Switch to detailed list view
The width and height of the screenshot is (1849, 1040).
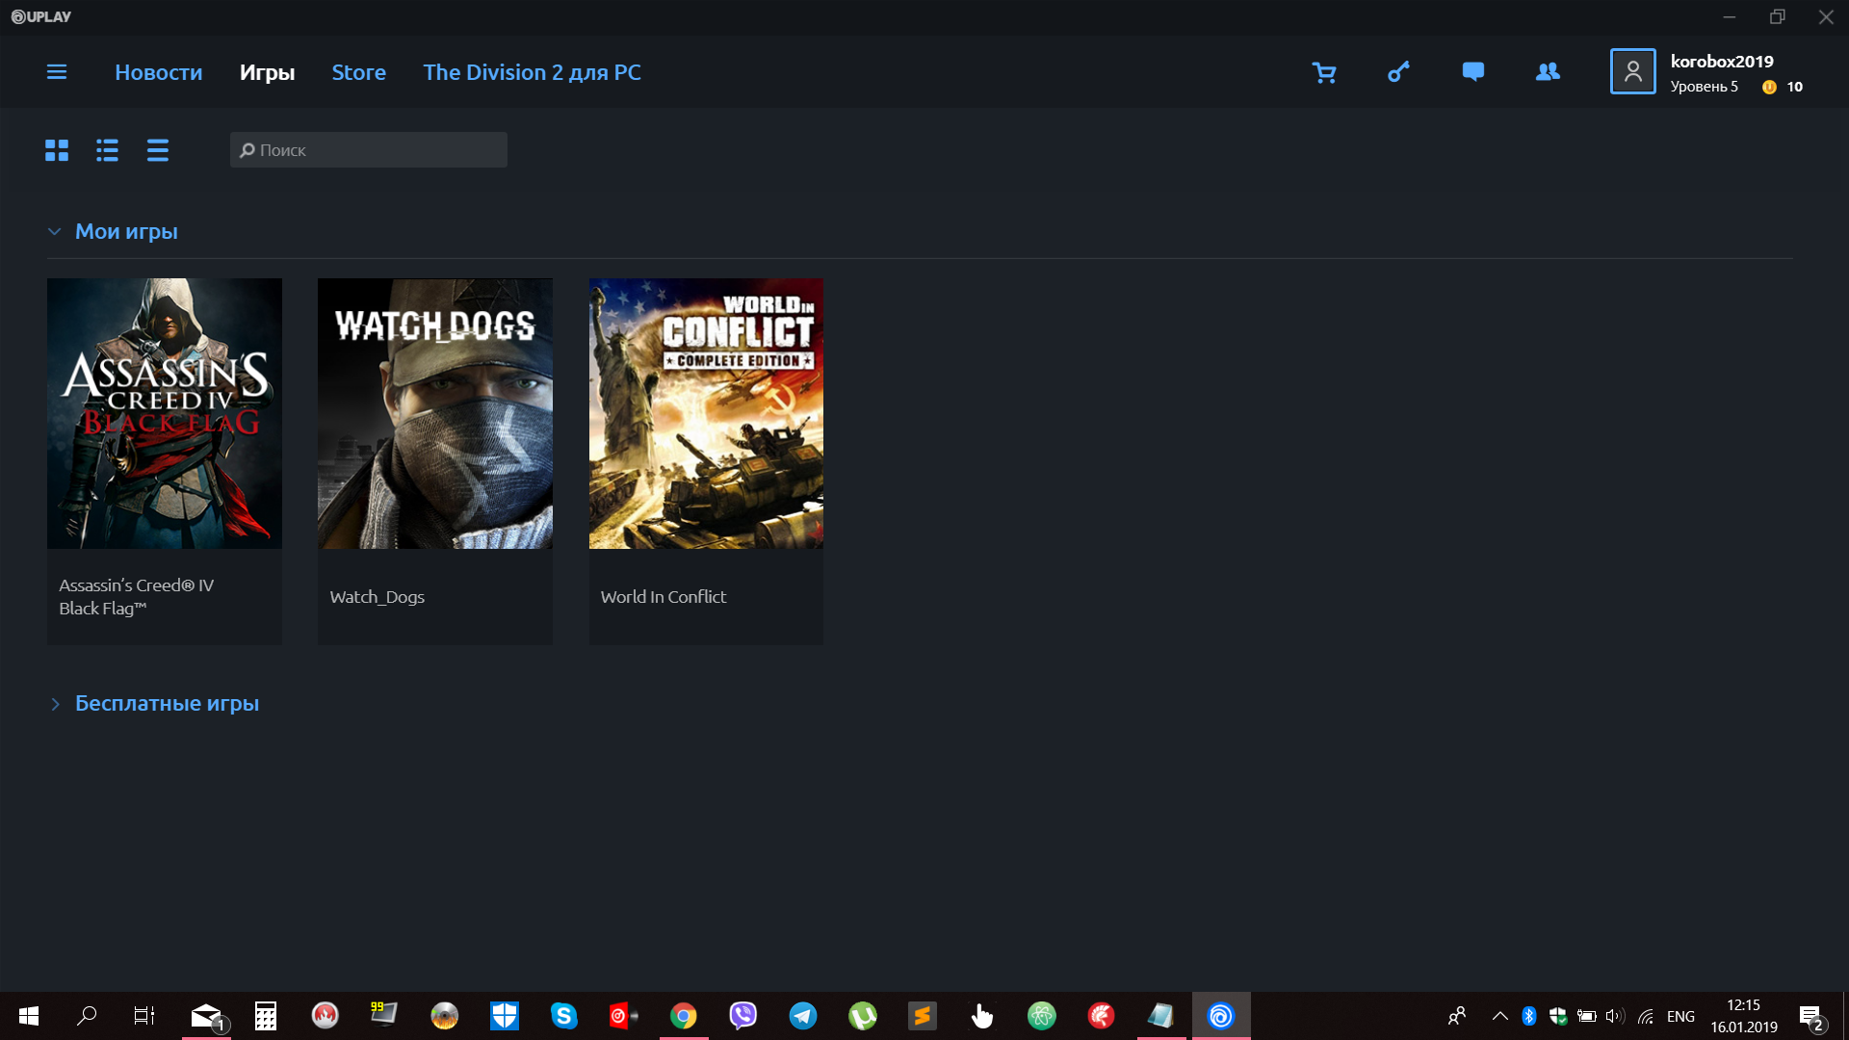(x=107, y=150)
